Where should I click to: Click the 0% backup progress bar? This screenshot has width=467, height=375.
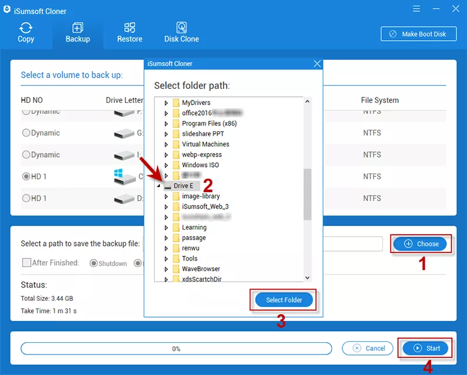(x=176, y=348)
